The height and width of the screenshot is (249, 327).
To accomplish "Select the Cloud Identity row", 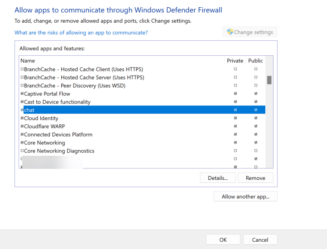I will click(143, 118).
